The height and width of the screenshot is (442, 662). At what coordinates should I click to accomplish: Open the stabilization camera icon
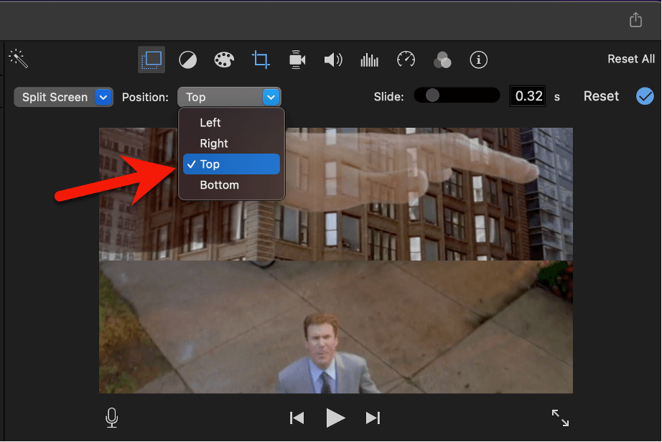(297, 60)
